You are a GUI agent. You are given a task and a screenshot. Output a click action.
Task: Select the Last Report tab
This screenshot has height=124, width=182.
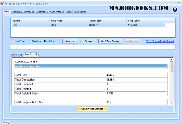[31, 54]
